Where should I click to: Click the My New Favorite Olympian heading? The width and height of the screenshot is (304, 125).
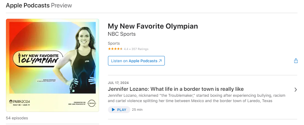pos(153,26)
